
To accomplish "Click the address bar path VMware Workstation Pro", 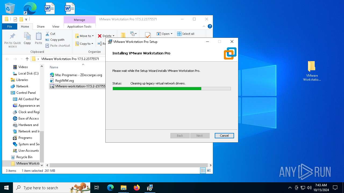I will [70, 59].
